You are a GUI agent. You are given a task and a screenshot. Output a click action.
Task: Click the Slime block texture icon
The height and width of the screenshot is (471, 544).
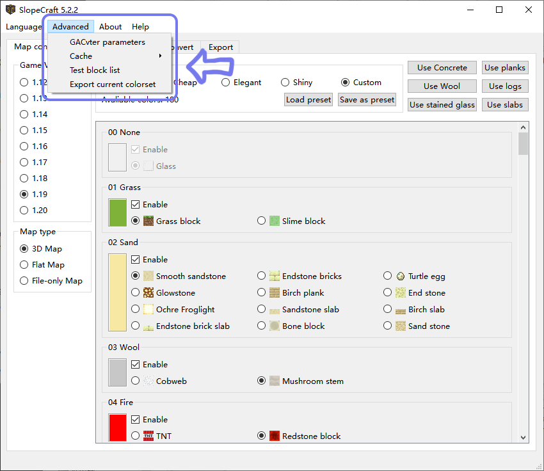pos(275,221)
